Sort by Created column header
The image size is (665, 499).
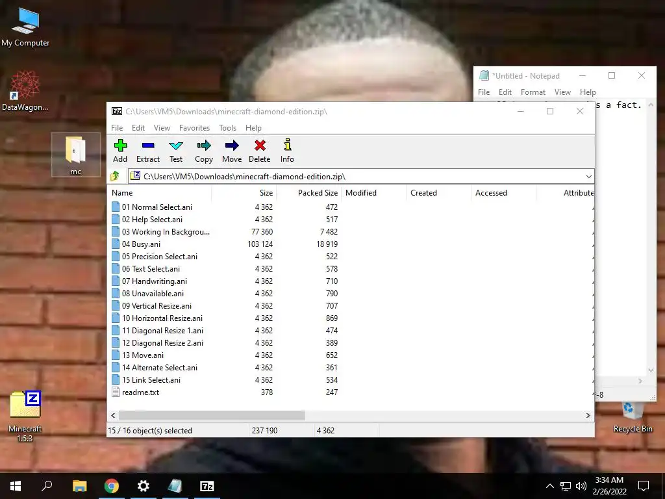[x=438, y=192]
